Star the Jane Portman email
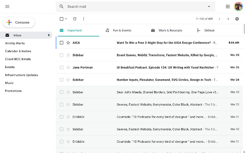The image size is (245, 153). coord(68,67)
